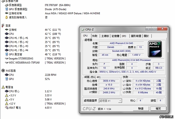Click the CPU-Z title bar icon
This screenshot has height=119, width=175.
click(x=83, y=30)
